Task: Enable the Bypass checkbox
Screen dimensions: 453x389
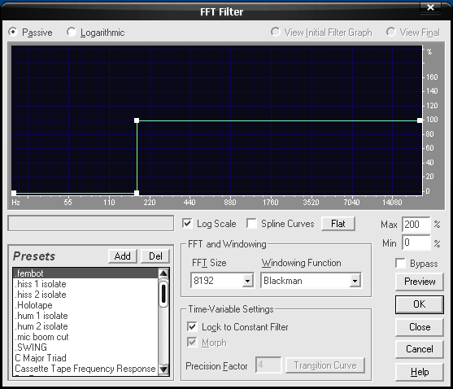Action: pos(400,264)
